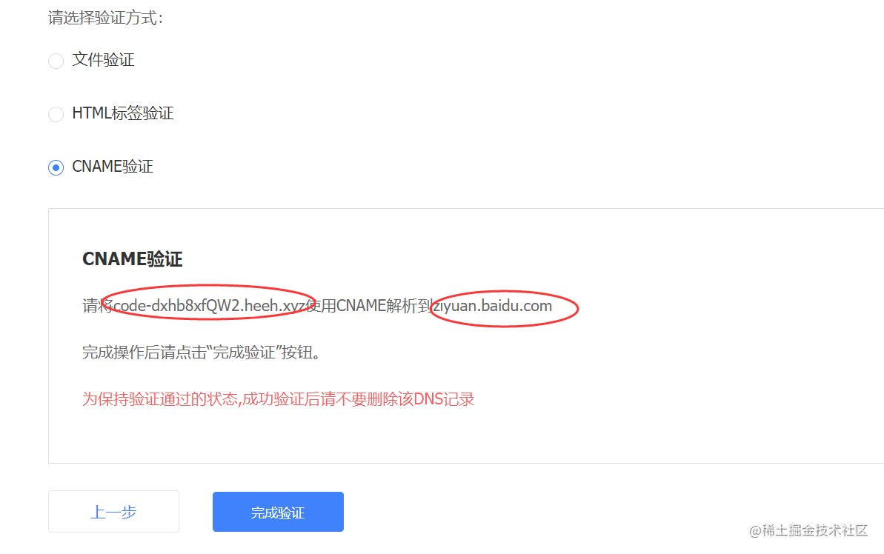884x554 pixels.
Task: Click the code-dxhb8xfQW2.heeh.xyz record text
Action: tap(209, 306)
